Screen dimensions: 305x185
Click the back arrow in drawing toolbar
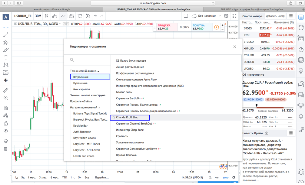6,80
